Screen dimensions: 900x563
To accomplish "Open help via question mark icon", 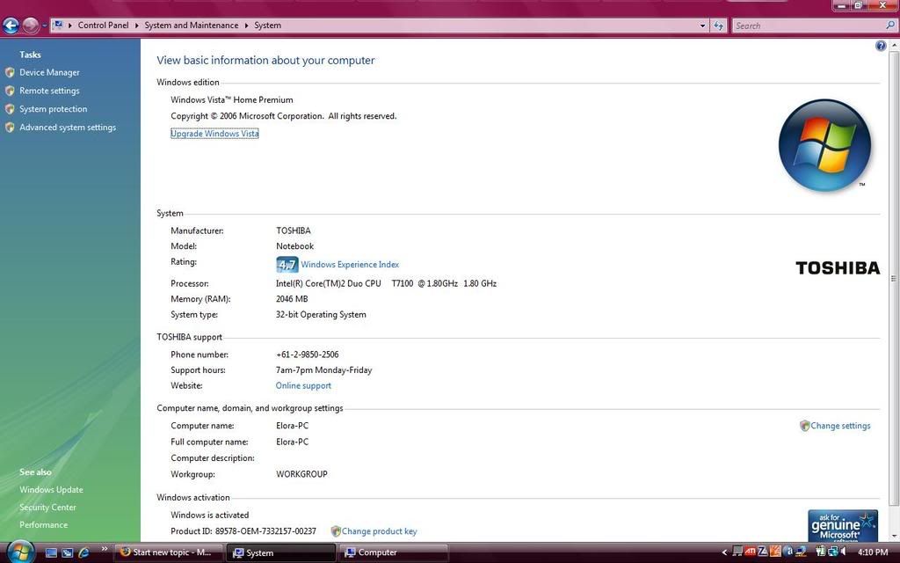I will pyautogui.click(x=881, y=46).
